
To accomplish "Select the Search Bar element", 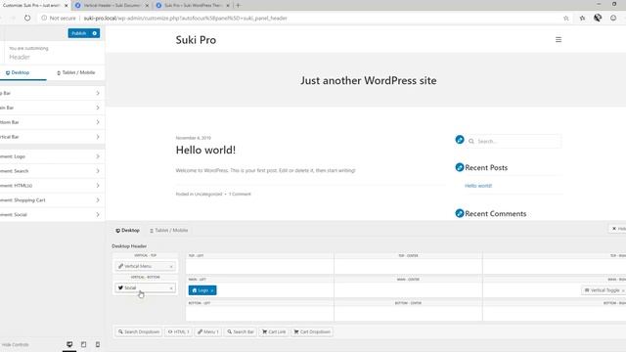I will pos(241,331).
